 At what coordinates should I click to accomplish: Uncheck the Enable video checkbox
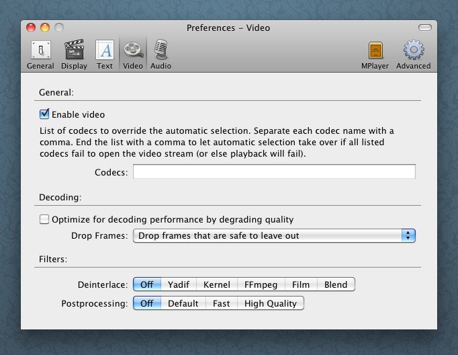(45, 114)
